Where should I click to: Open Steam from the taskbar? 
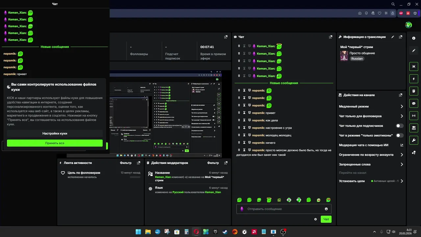(x=225, y=232)
